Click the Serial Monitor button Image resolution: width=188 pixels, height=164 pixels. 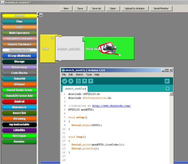tap(161, 9)
